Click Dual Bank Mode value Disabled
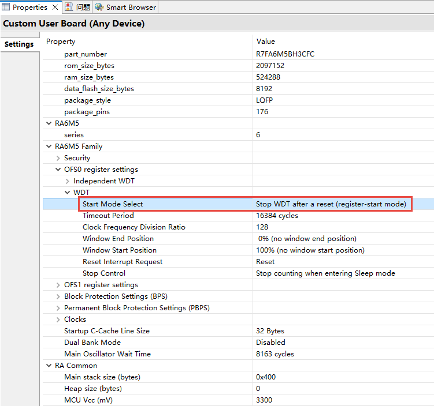 tap(270, 343)
